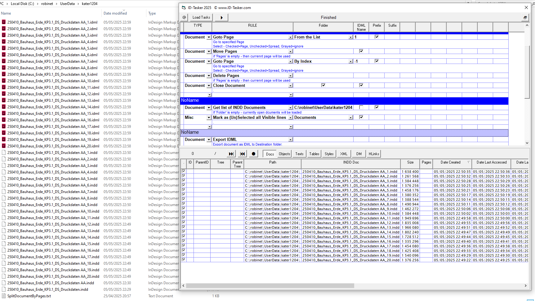
Task: Click the panel layout icon beside Finished
Action: tap(525, 18)
